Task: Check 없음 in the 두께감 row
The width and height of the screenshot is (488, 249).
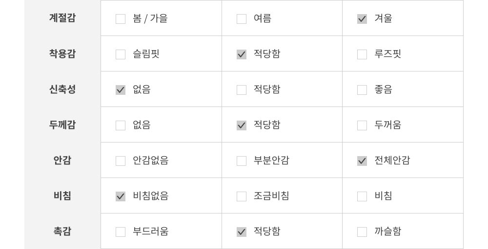Action: pyautogui.click(x=121, y=125)
